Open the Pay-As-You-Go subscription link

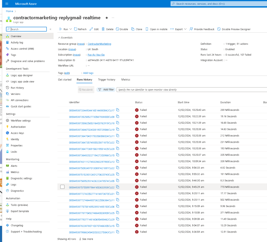pyautogui.click(x=96, y=55)
